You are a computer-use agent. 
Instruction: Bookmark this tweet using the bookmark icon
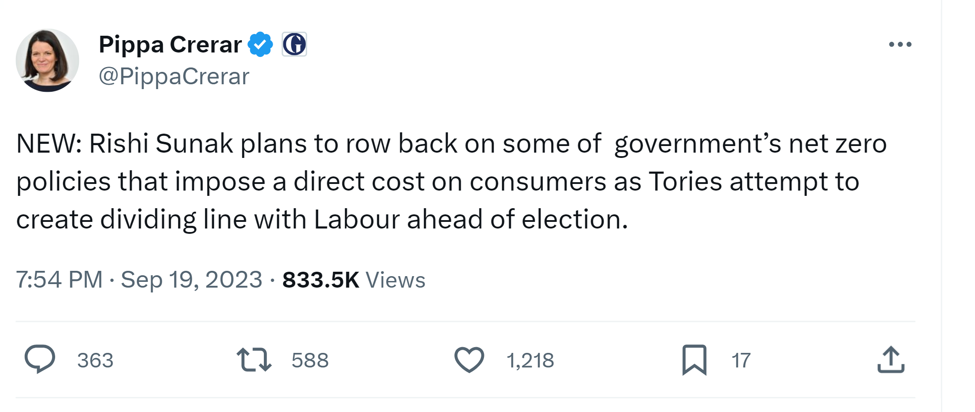[x=694, y=360]
